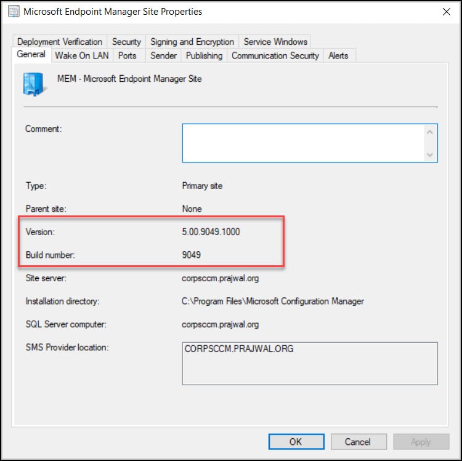
Task: Click the dialog title bar properties icon
Action: pos(14,12)
